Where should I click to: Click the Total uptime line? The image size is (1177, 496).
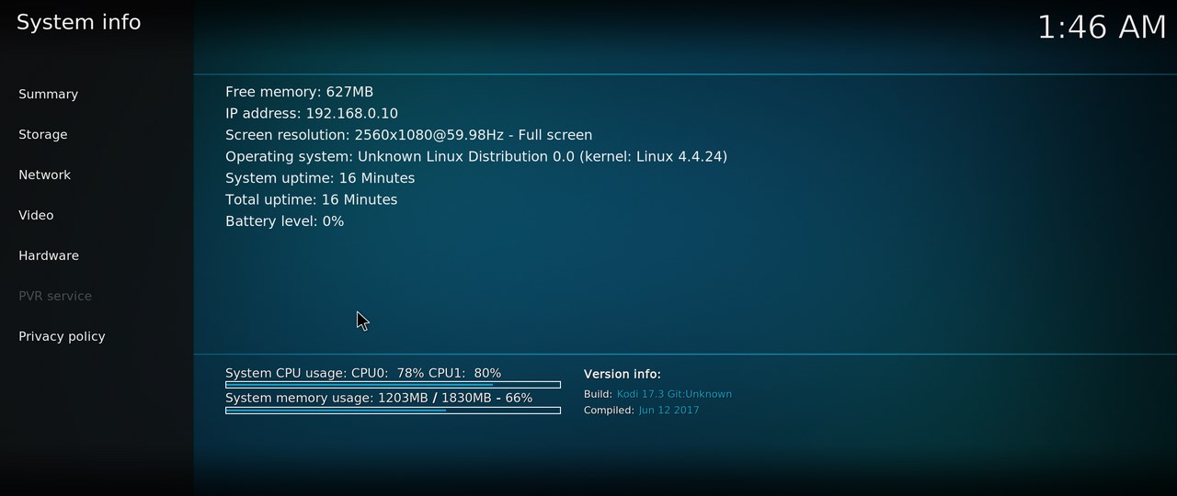[x=311, y=199]
